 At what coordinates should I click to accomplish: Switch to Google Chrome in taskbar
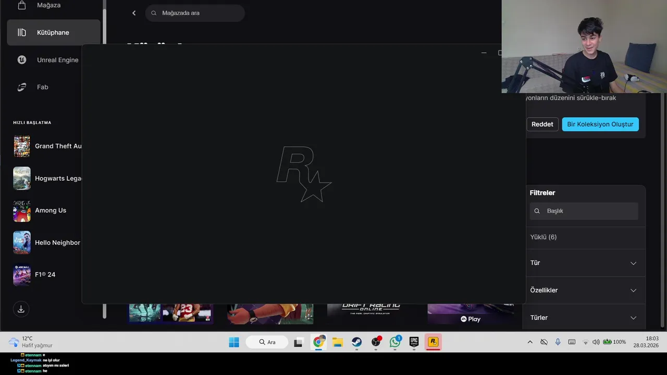[x=319, y=342]
